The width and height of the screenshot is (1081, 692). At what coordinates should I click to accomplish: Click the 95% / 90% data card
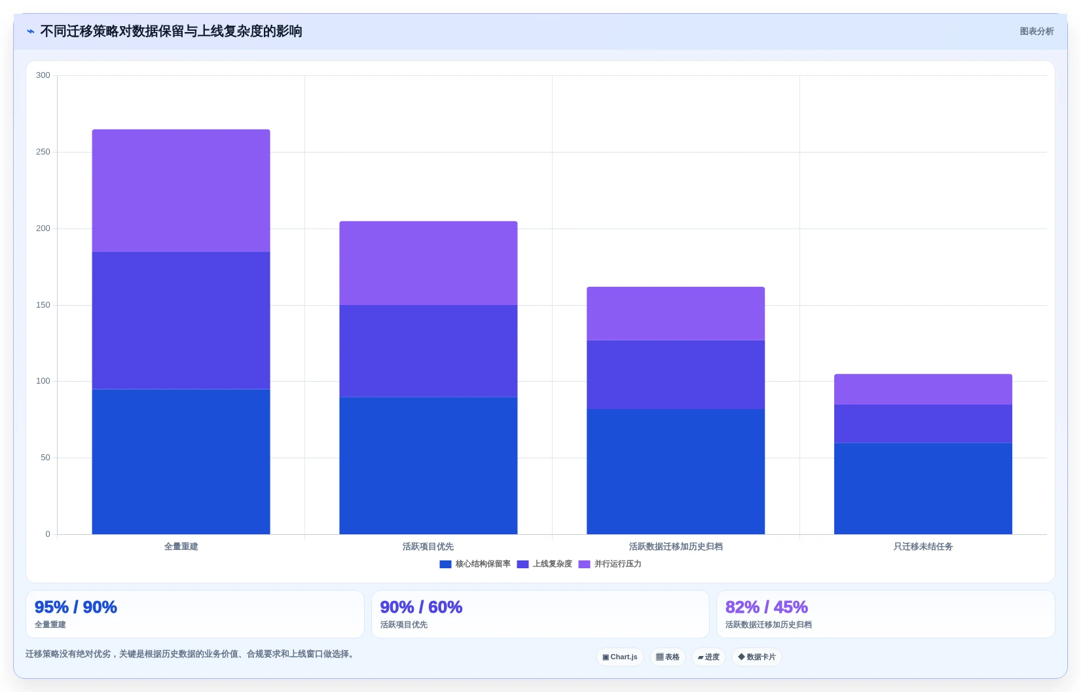[195, 614]
